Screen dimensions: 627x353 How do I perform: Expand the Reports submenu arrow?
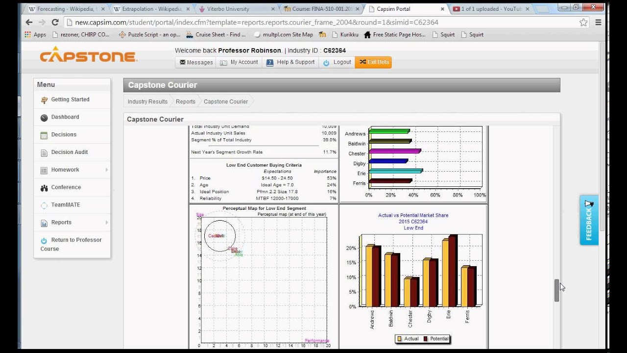point(106,223)
